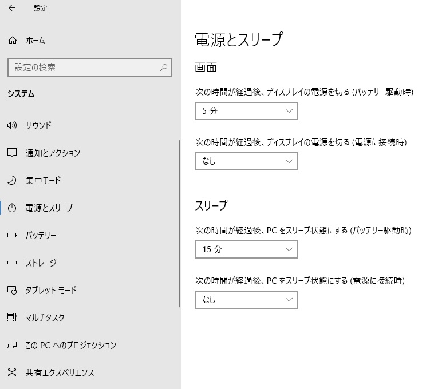Click the PC sleep 電源に接続時 label
The width and height of the screenshot is (438, 389).
tap(300, 280)
